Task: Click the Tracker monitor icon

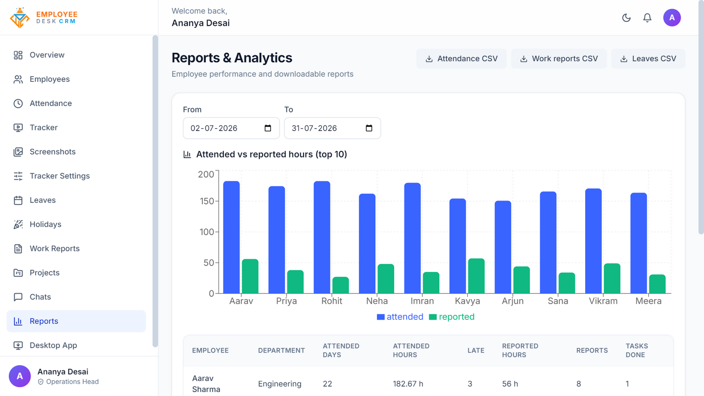Action: pyautogui.click(x=18, y=128)
